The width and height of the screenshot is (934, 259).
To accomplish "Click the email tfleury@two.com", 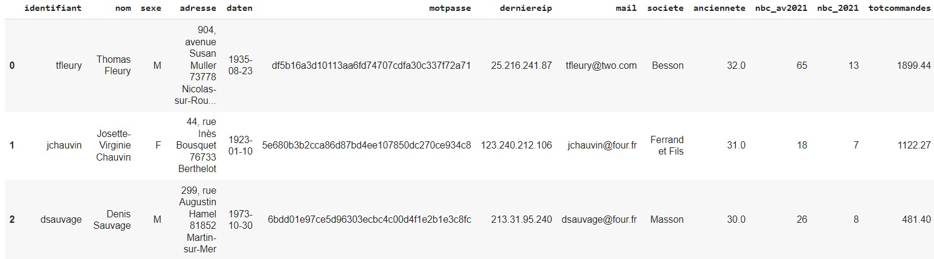I will pyautogui.click(x=601, y=65).
